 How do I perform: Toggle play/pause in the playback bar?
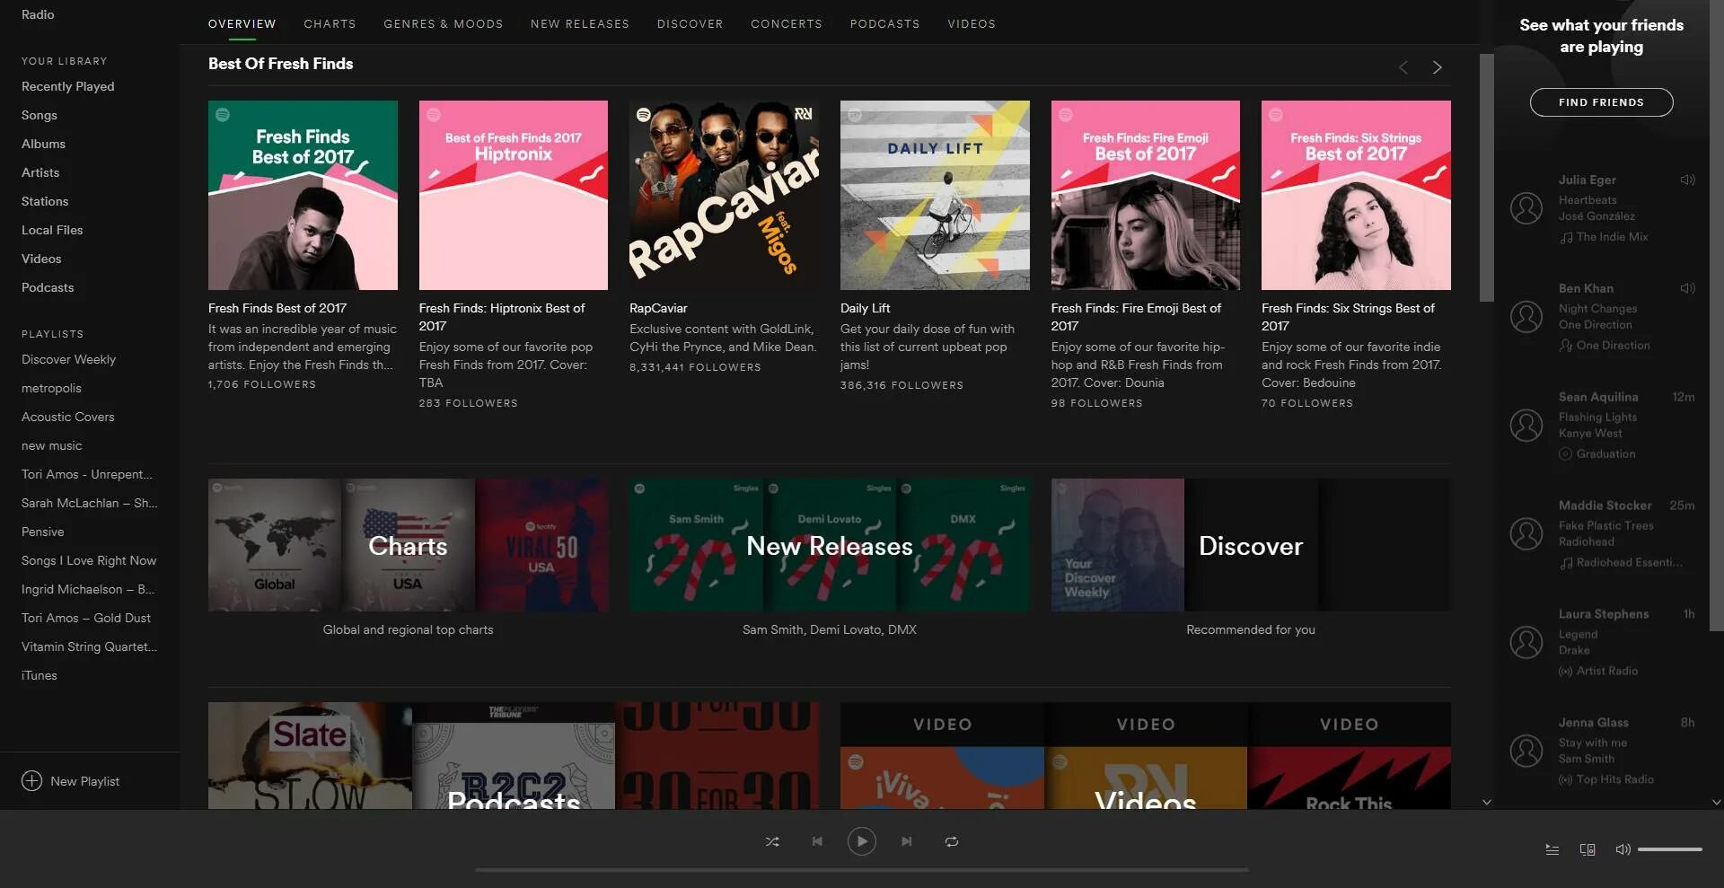[861, 841]
